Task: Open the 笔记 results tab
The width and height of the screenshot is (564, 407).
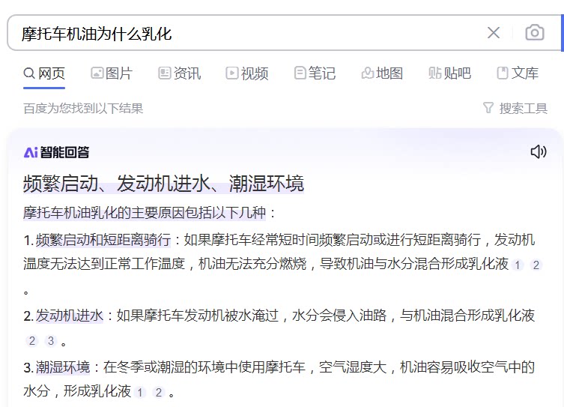Action: [x=315, y=73]
